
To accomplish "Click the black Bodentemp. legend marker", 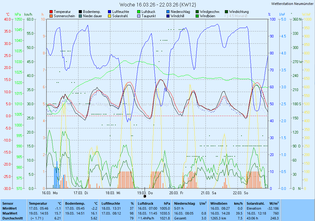I will click(x=80, y=12).
